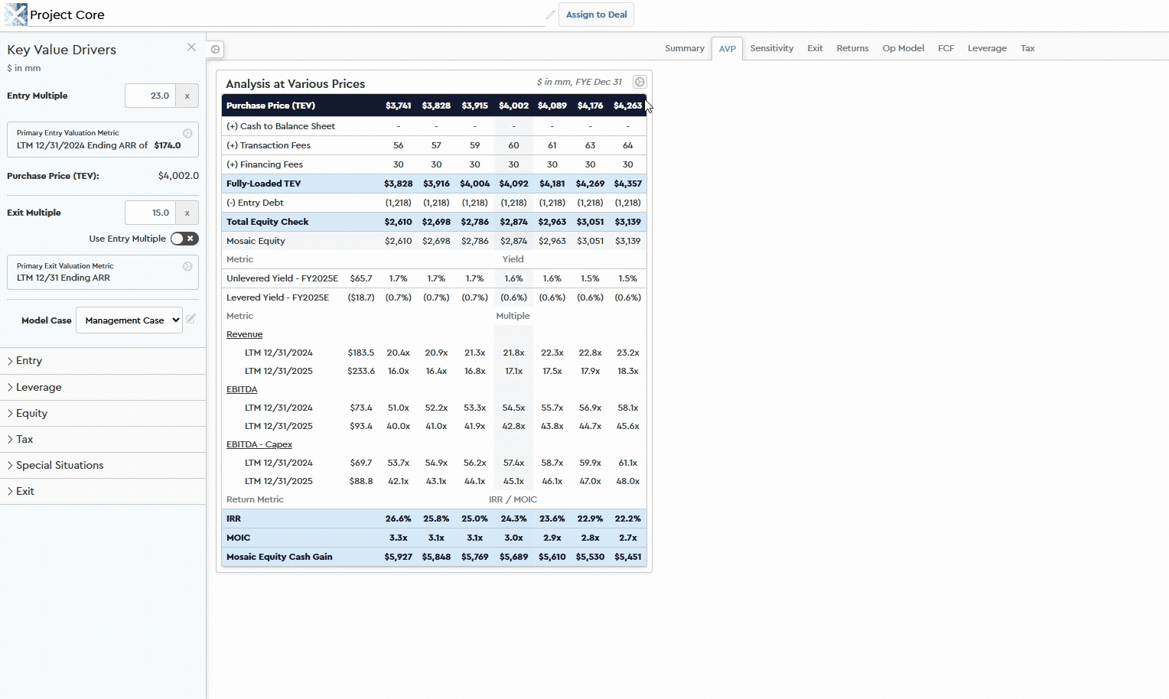
Task: Click the gear icon beside the left panel
Action: pos(216,50)
